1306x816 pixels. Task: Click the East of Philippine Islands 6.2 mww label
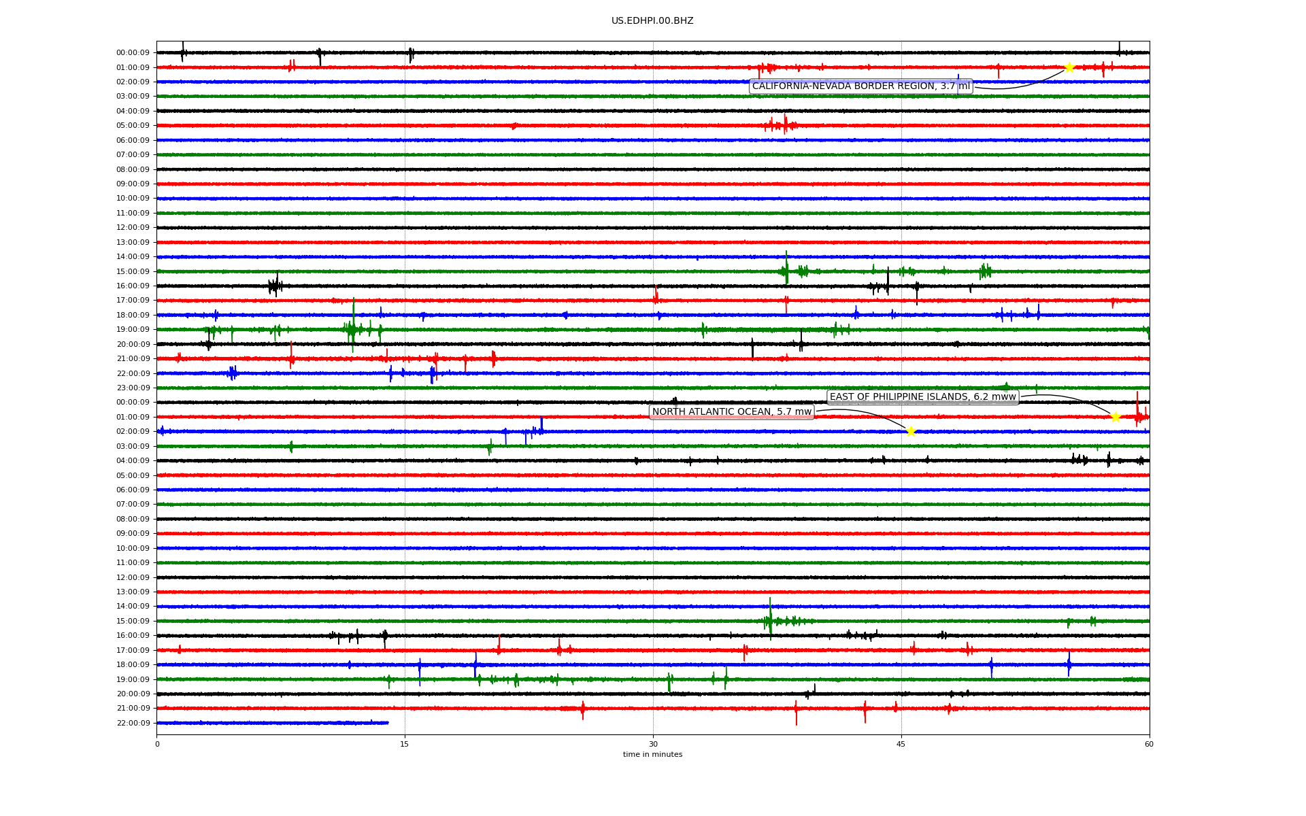923,397
